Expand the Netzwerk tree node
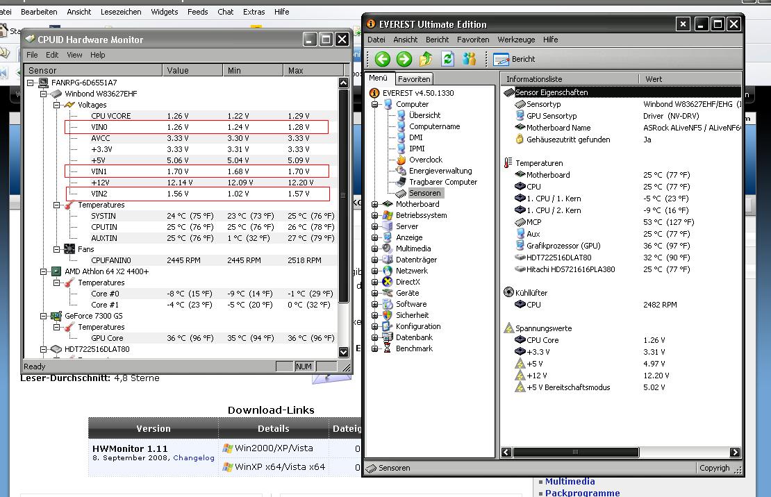 click(374, 271)
